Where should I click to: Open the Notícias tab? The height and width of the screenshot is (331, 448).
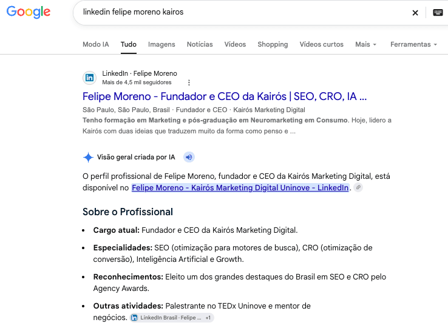pyautogui.click(x=200, y=44)
